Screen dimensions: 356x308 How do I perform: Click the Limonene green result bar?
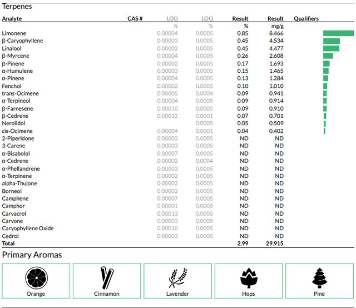coord(339,33)
